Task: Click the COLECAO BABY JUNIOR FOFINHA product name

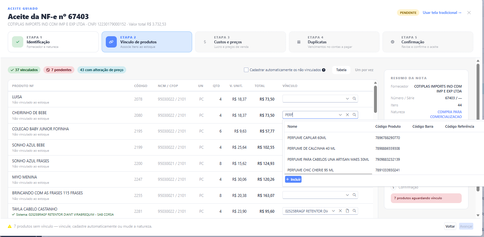Action: pos(40,129)
